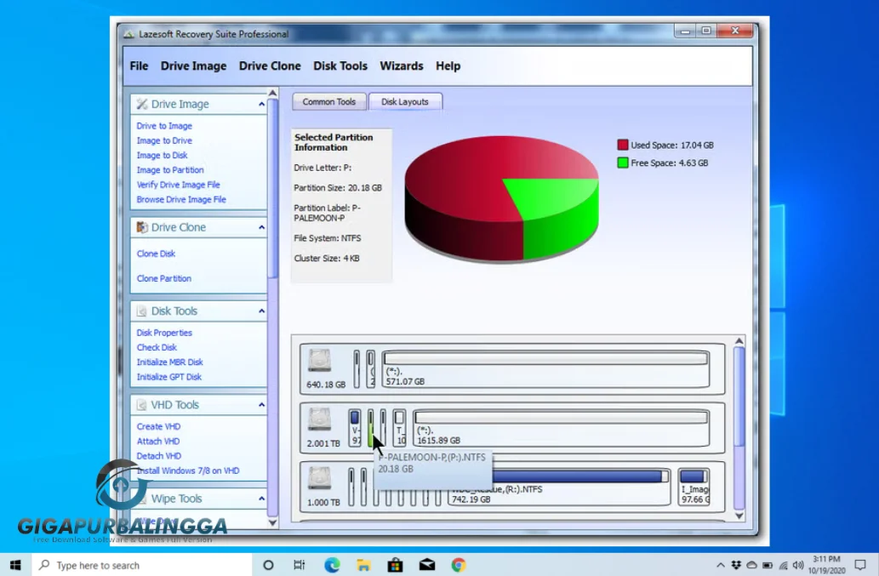
Task: Run Check Disk
Action: 157,347
